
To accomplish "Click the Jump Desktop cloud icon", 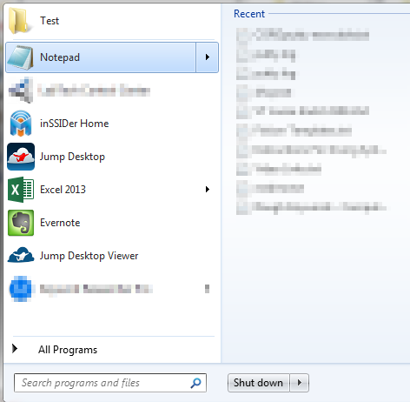I will point(21,157).
